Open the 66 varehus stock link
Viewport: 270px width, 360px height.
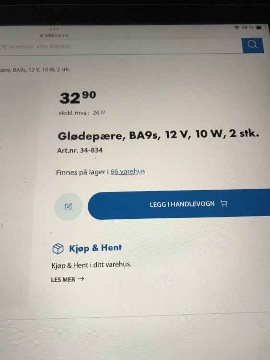click(x=128, y=171)
